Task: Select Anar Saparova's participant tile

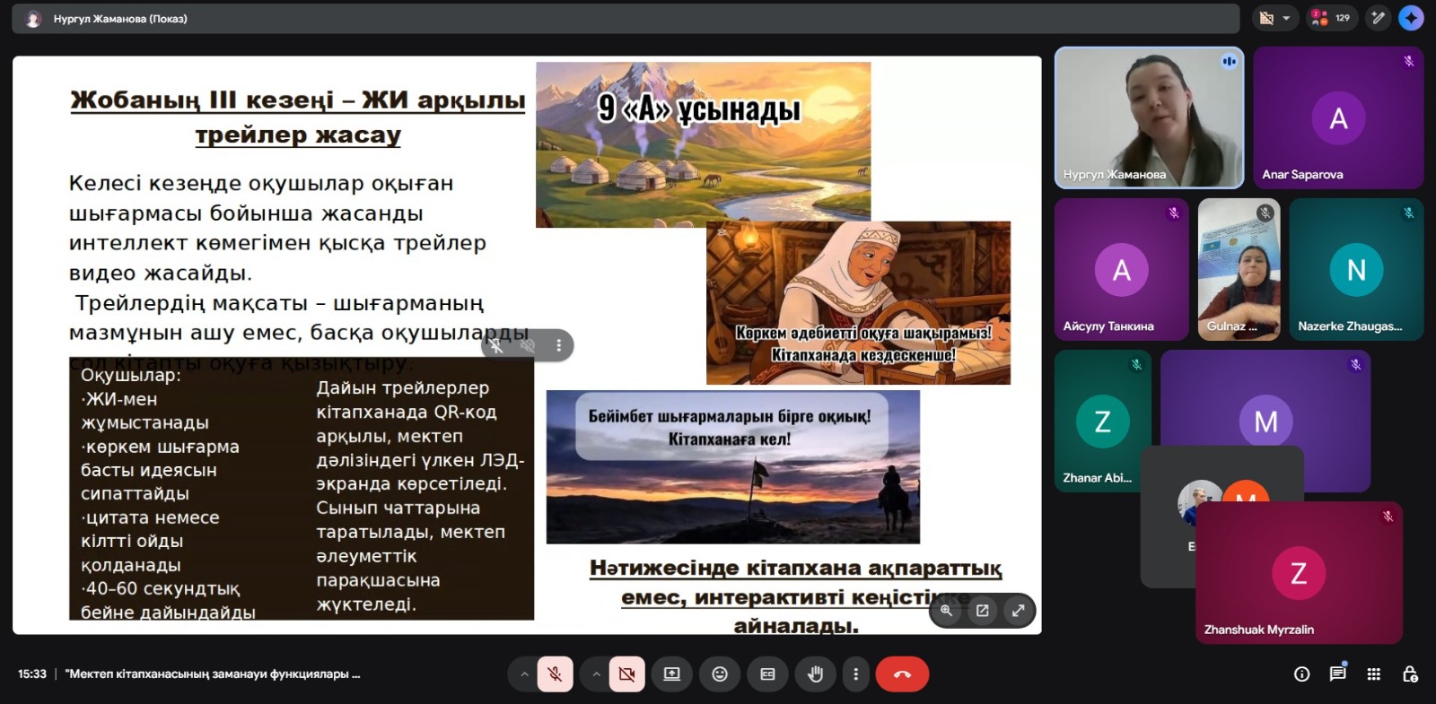Action: 1337,117
